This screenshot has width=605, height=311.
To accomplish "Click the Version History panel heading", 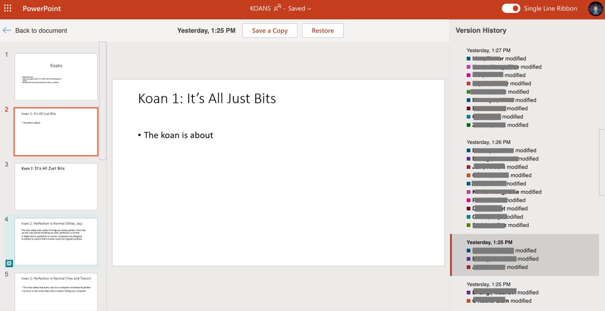I will tap(481, 30).
